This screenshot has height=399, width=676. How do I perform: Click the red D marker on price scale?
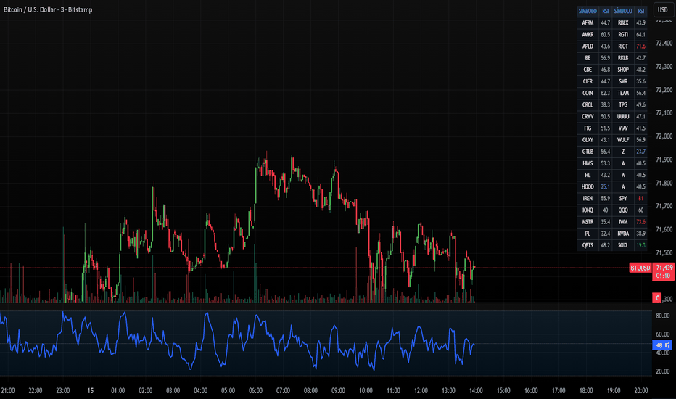(657, 298)
